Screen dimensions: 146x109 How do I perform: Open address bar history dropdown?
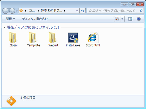77,11
